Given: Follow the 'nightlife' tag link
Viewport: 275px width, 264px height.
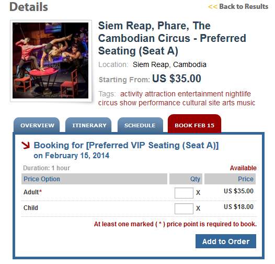Looking at the screenshot, I should (238, 94).
